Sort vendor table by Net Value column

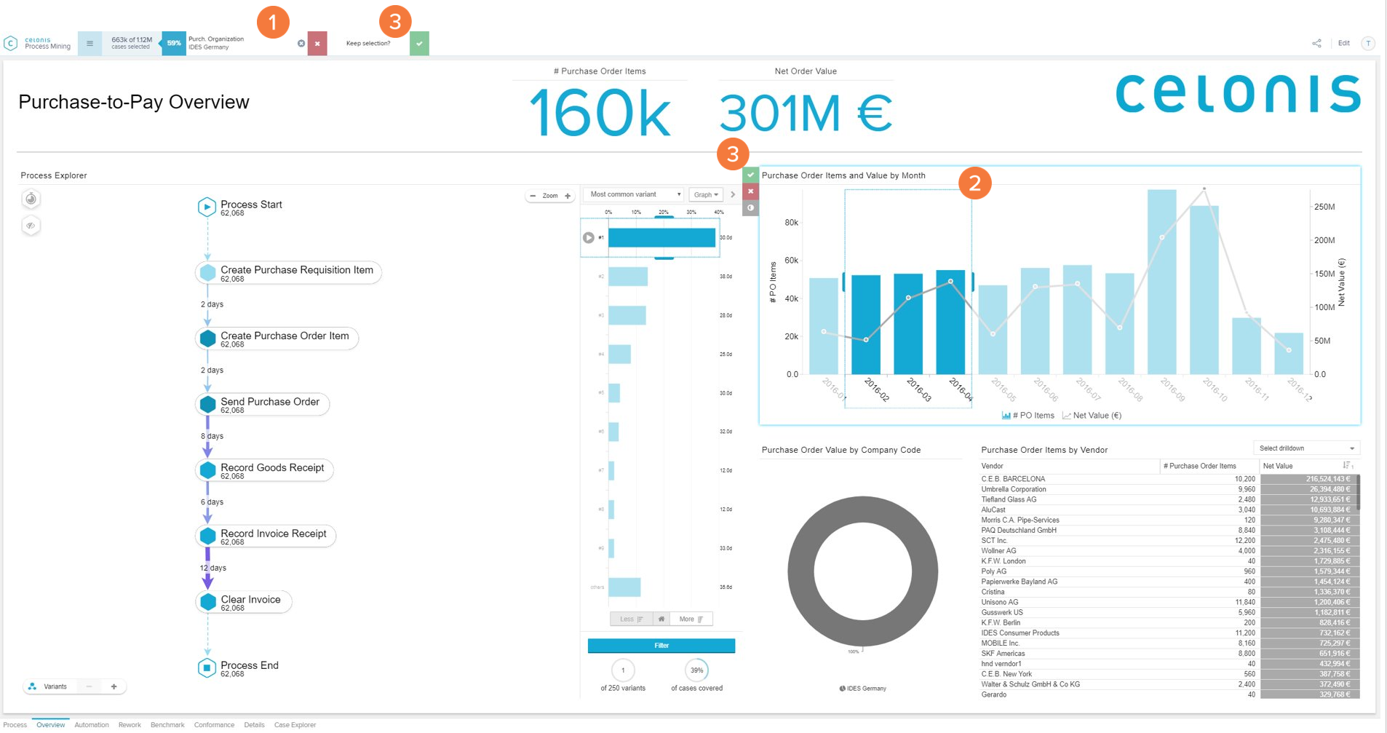pos(1346,466)
